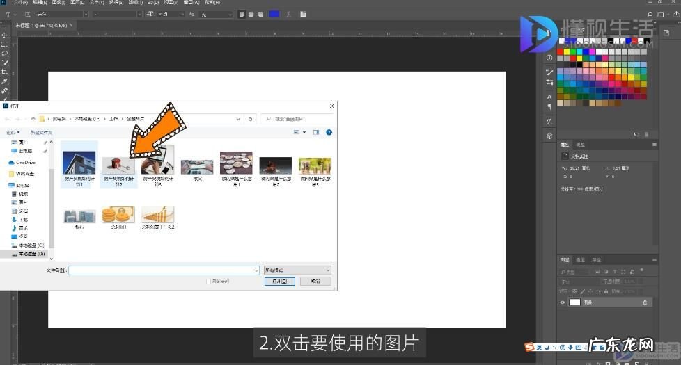Image resolution: width=681 pixels, height=365 pixels.
Task: Filter layers by adjustment layer icon
Action: click(606, 272)
